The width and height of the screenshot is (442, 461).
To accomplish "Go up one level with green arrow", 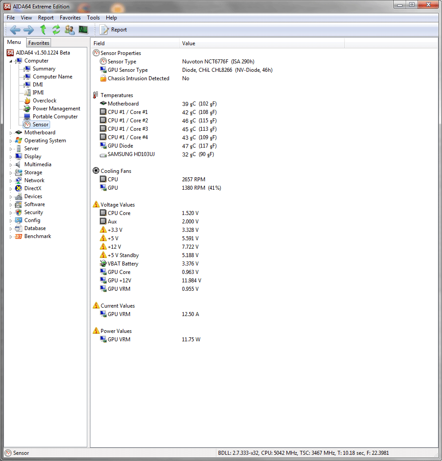I will 43,30.
